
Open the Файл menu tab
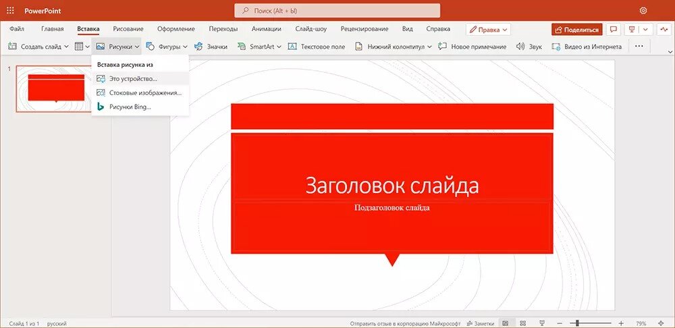tap(17, 29)
